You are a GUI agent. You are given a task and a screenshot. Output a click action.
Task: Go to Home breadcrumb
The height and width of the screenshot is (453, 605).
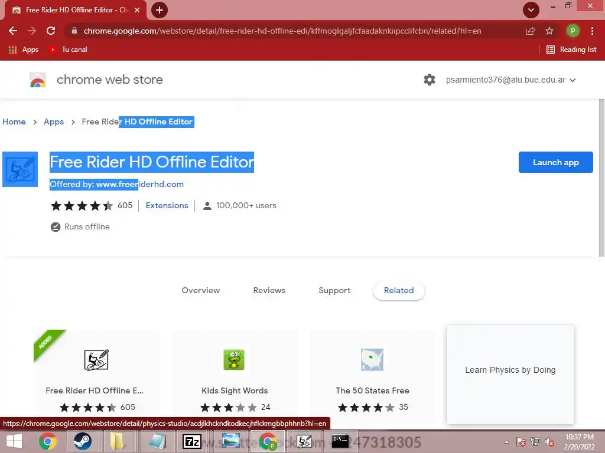[x=14, y=122]
